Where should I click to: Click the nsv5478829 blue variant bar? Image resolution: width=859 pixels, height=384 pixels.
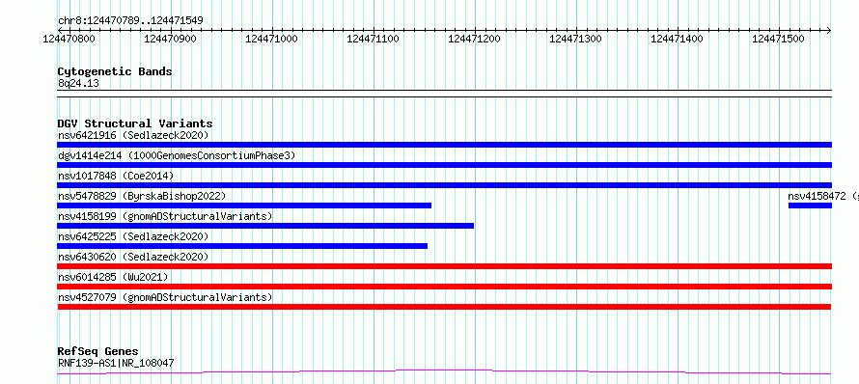tap(244, 206)
